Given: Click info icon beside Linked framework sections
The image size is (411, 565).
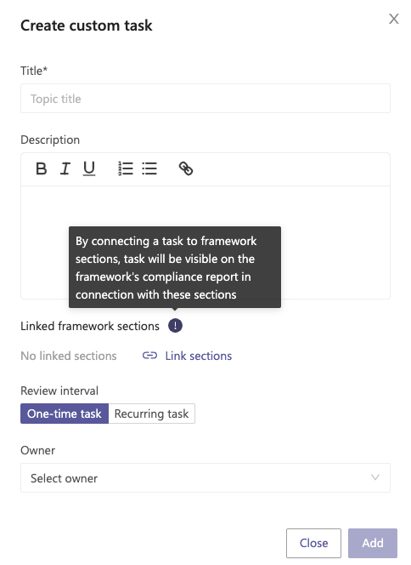Looking at the screenshot, I should coord(175,326).
